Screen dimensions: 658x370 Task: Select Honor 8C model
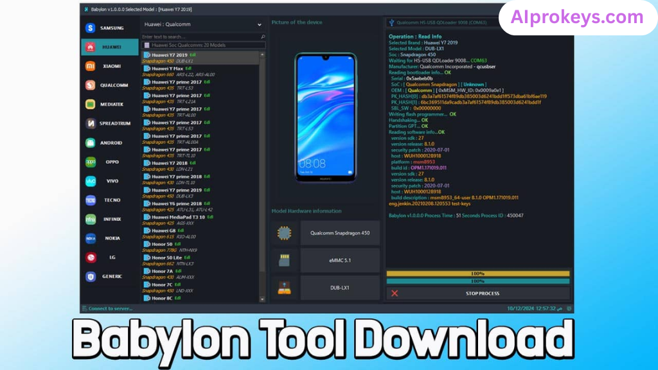200,298
